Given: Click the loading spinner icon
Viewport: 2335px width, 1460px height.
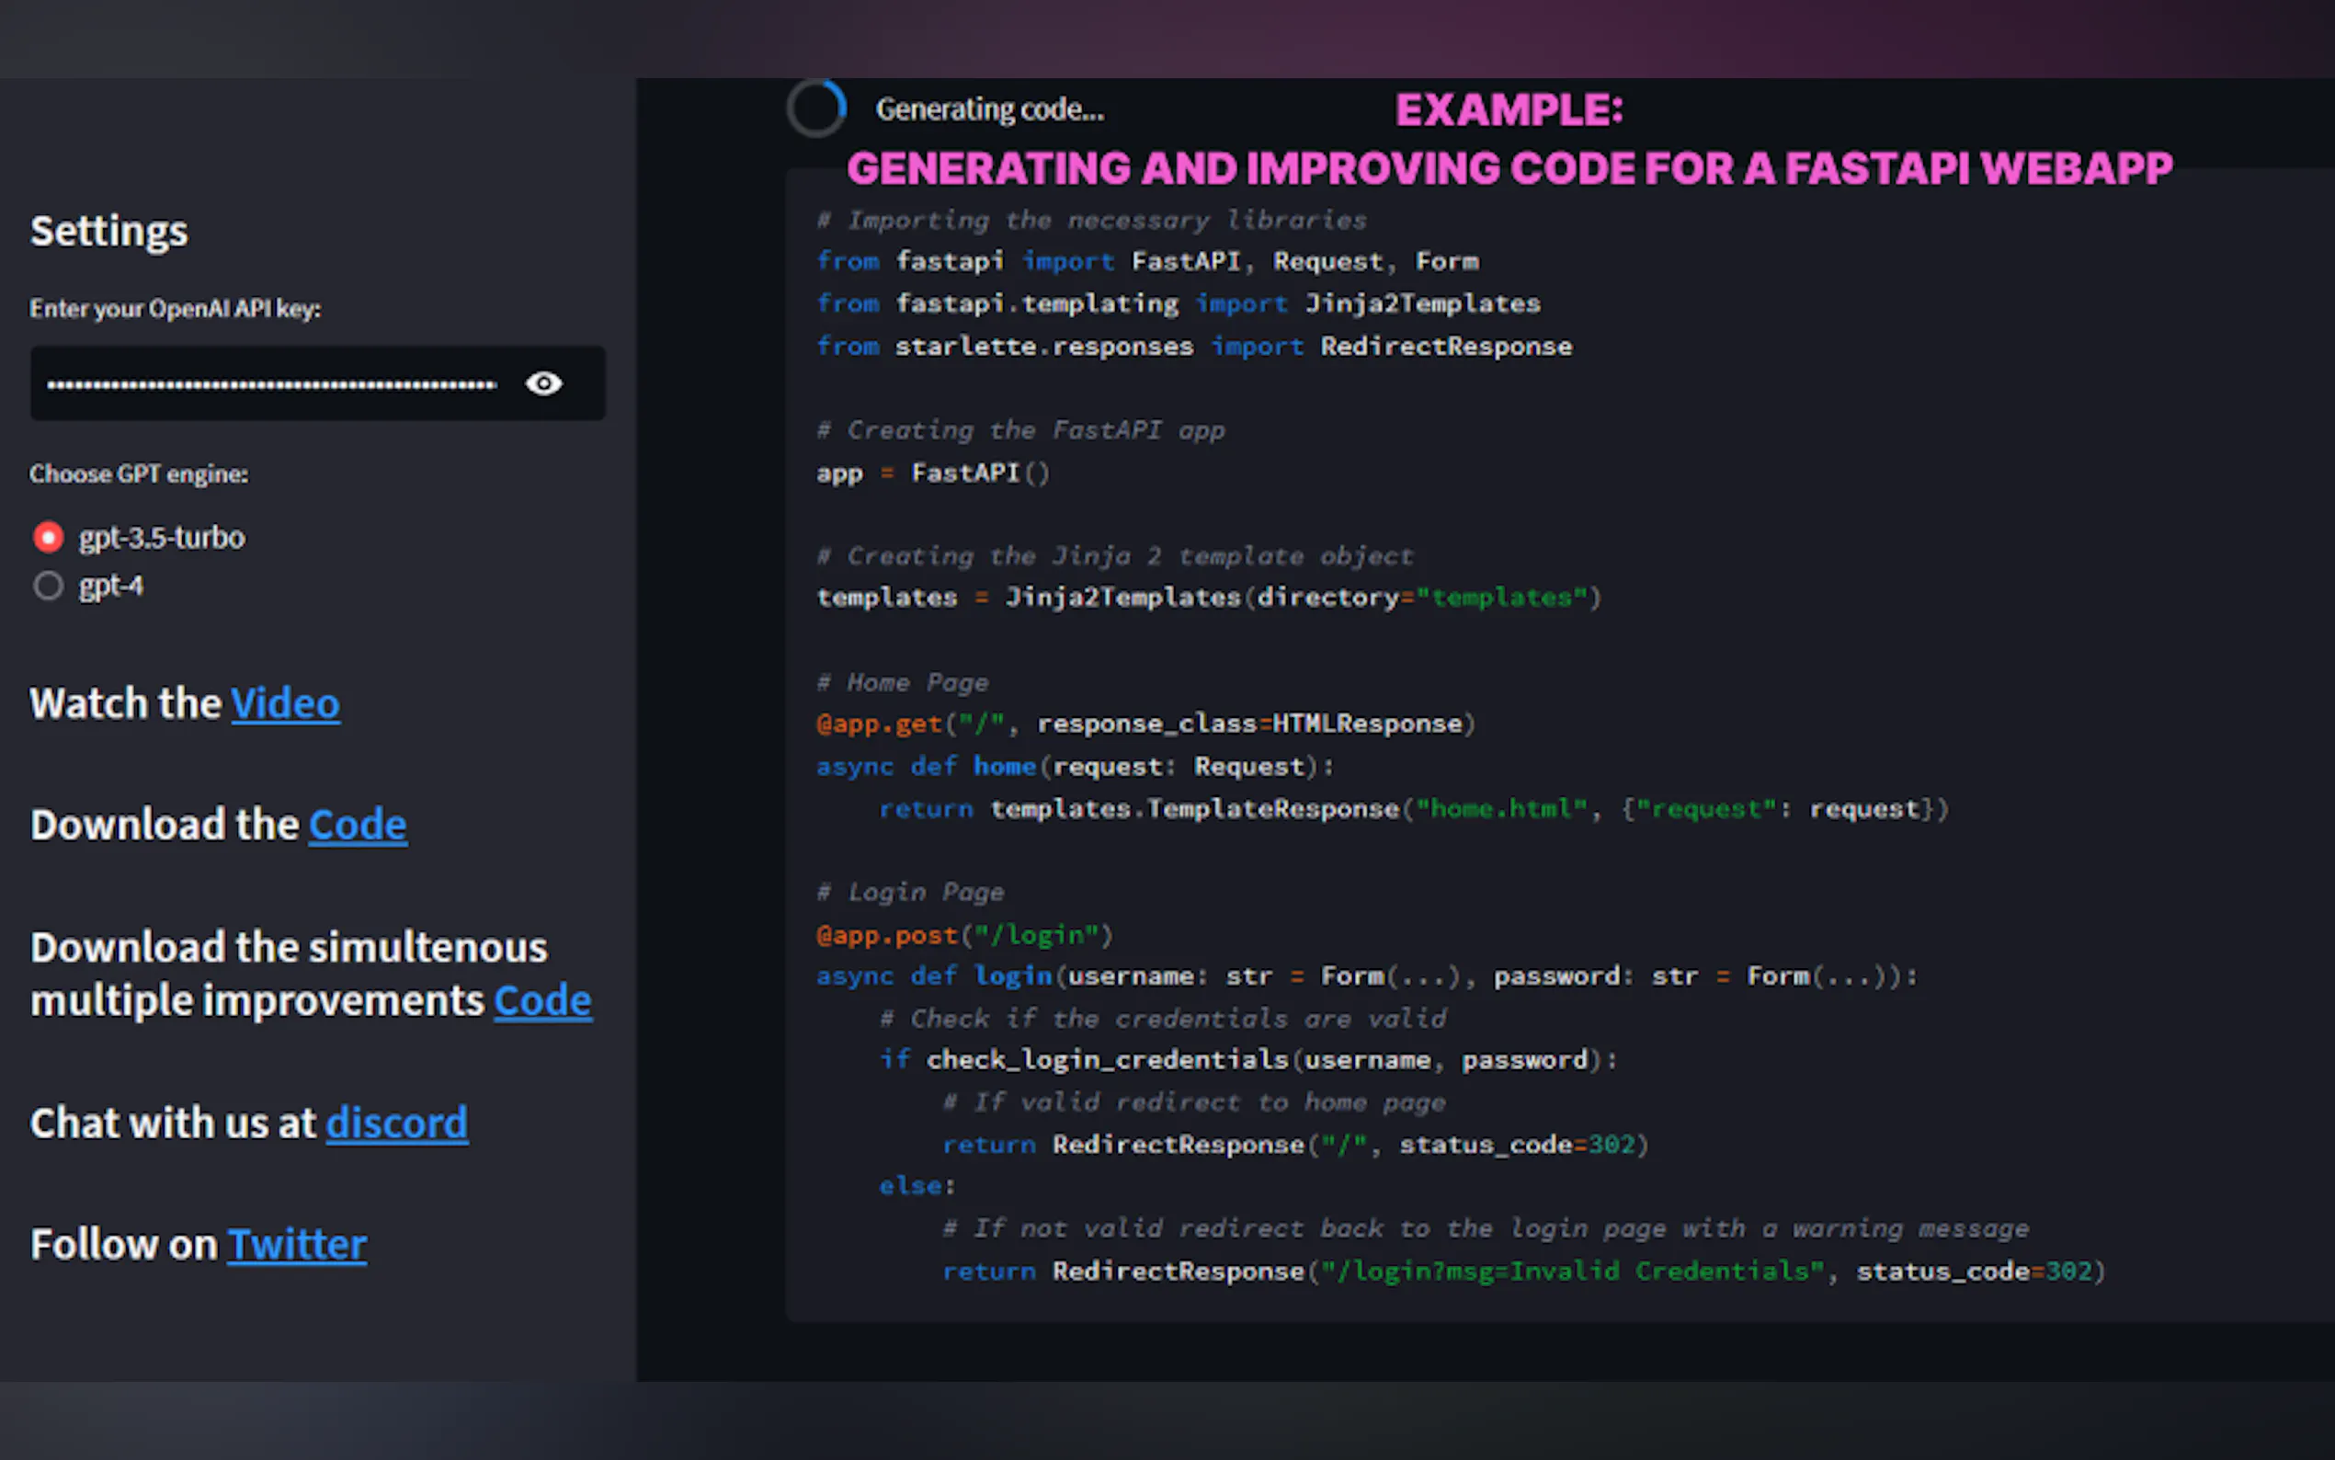Looking at the screenshot, I should pyautogui.click(x=816, y=108).
